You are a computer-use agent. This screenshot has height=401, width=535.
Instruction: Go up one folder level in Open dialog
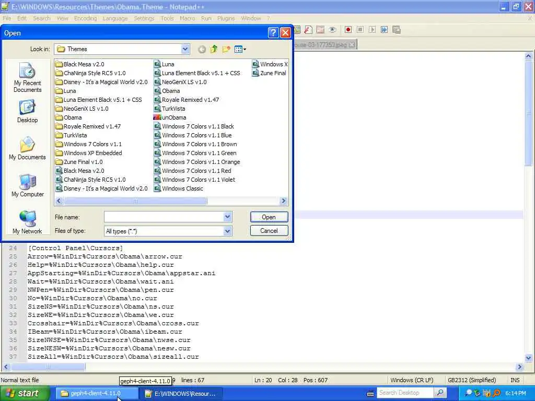click(214, 50)
